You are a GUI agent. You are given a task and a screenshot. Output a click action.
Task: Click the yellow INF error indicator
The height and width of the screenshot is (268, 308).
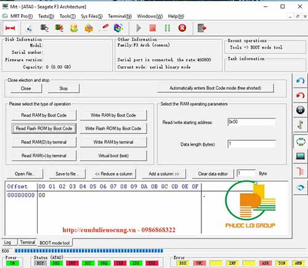coord(232,263)
